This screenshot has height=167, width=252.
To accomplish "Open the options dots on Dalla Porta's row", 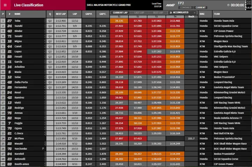I will [45, 82].
